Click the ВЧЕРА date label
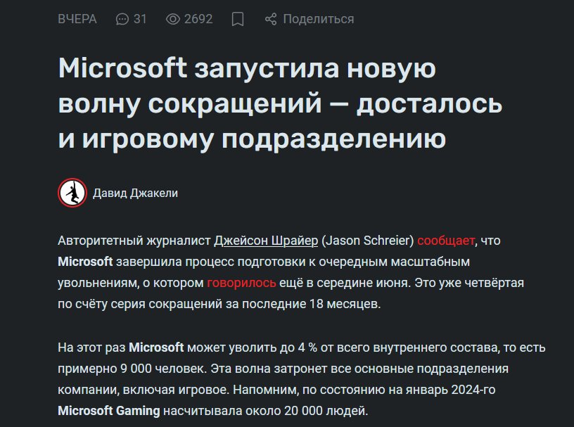This screenshot has width=574, height=427. point(77,19)
